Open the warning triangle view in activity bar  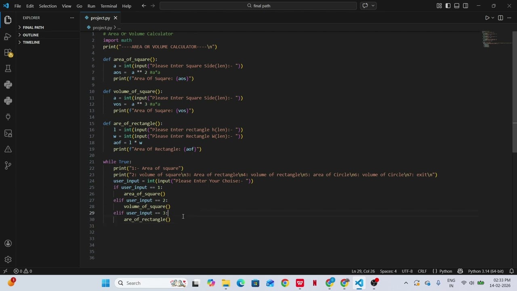point(8,149)
